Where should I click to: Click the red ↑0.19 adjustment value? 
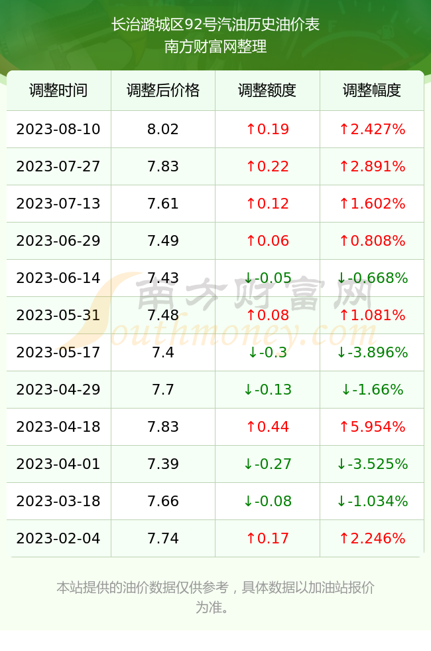267,129
